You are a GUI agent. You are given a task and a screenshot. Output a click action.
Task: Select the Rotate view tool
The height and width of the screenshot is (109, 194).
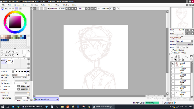point(9,55)
